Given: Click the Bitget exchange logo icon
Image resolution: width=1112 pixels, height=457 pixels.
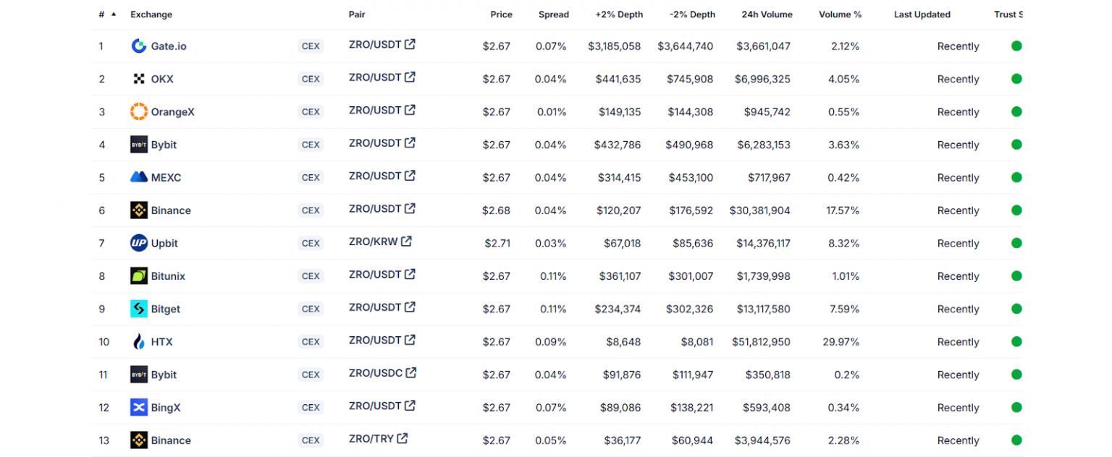Looking at the screenshot, I should pyautogui.click(x=139, y=309).
